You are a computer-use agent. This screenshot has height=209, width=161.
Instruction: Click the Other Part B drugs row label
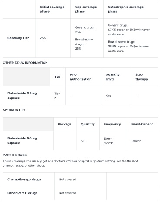point(22,193)
